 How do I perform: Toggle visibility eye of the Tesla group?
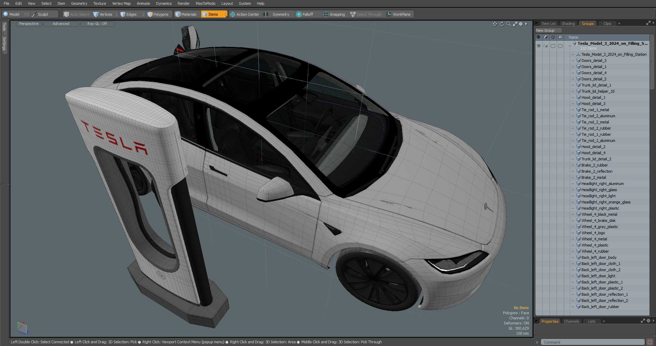coord(538,46)
